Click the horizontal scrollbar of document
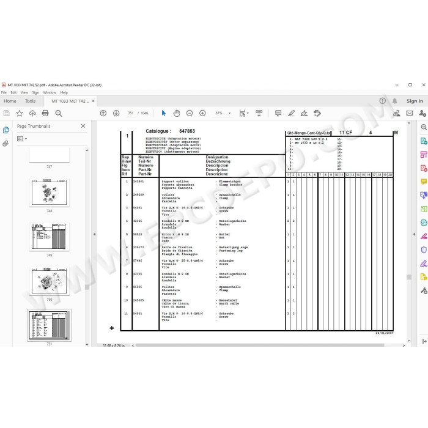 pyautogui.click(x=260, y=345)
